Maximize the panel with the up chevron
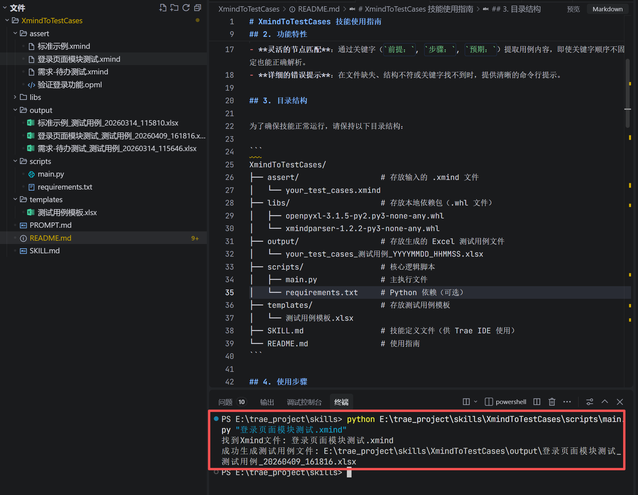Viewport: 638px width, 495px height. pos(605,402)
